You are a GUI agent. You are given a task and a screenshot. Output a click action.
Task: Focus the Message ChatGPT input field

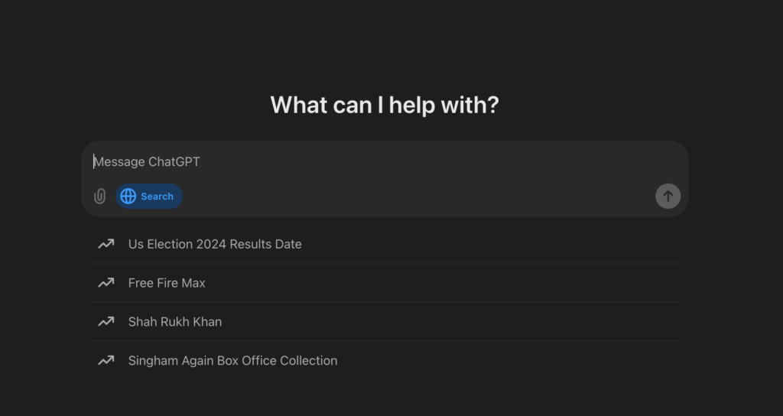tap(382, 162)
